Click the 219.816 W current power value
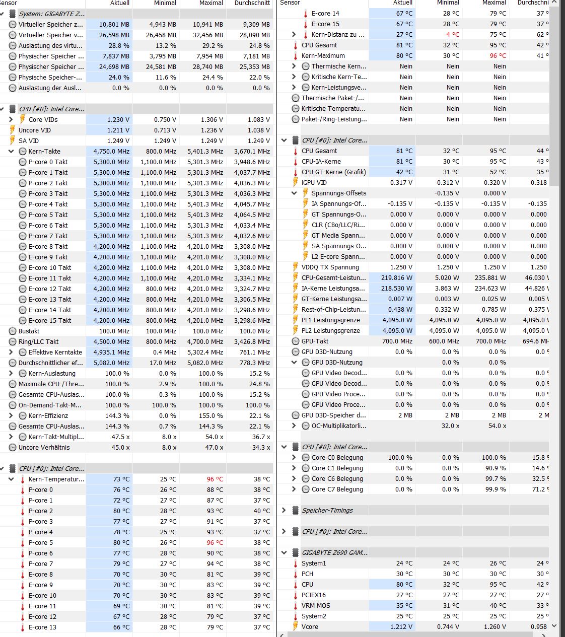 (397, 277)
